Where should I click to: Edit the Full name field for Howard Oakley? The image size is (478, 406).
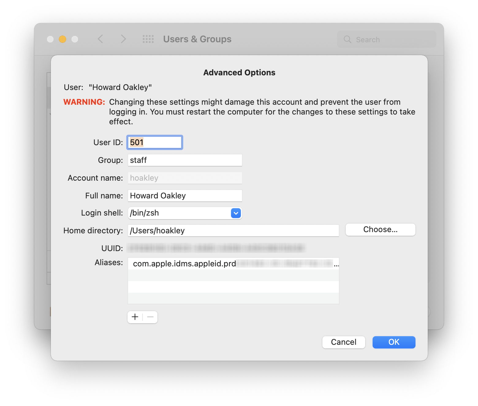pyautogui.click(x=184, y=195)
